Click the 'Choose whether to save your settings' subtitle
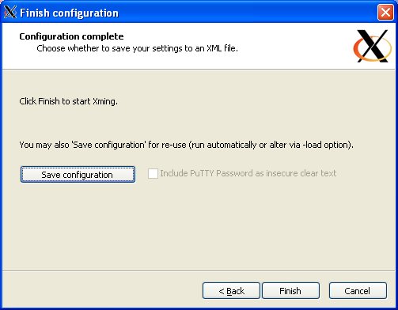Image resolution: width=398 pixels, height=310 pixels. coord(137,48)
